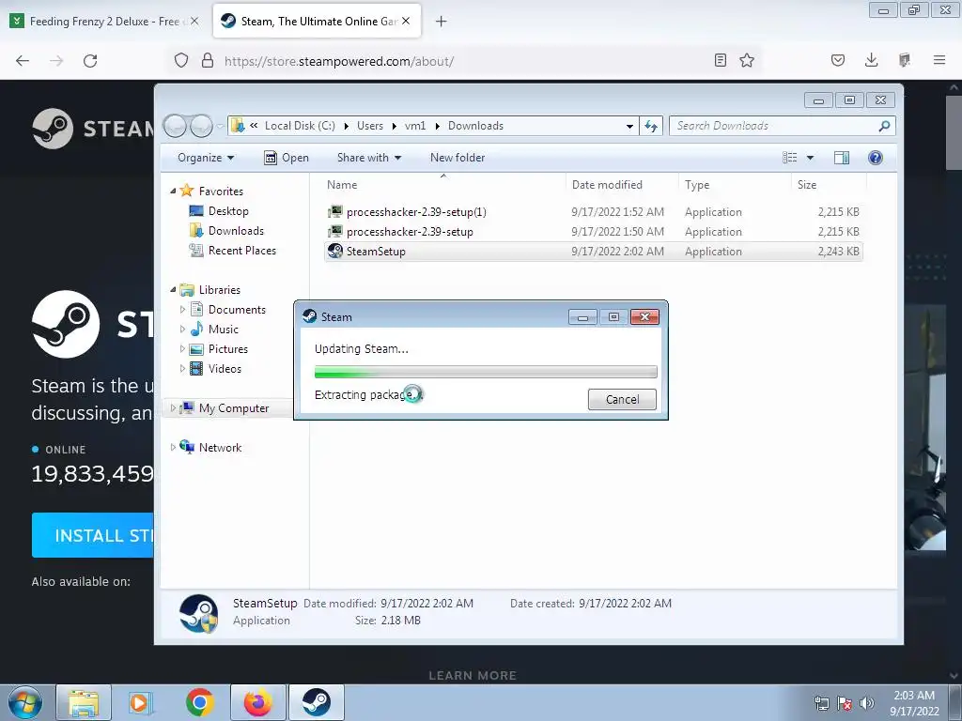This screenshot has height=721, width=962.
Task: Click the Firefox address bar URL
Action: pyautogui.click(x=339, y=61)
